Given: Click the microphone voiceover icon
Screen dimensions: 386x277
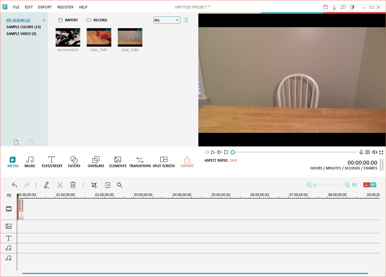Looking at the screenshot, I should point(361,152).
